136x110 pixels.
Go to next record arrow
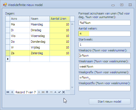(39, 92)
